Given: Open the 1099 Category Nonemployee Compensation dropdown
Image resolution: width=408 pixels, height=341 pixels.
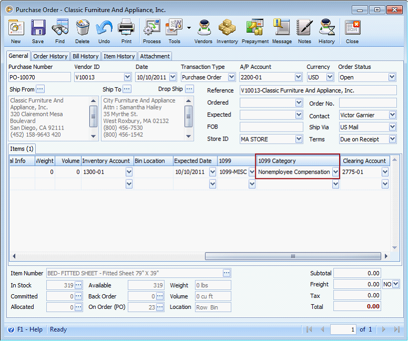Looking at the screenshot, I should 336,172.
